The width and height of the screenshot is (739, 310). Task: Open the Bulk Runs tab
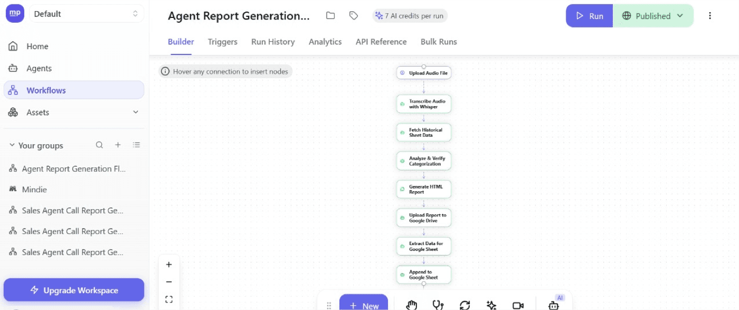[x=439, y=42]
